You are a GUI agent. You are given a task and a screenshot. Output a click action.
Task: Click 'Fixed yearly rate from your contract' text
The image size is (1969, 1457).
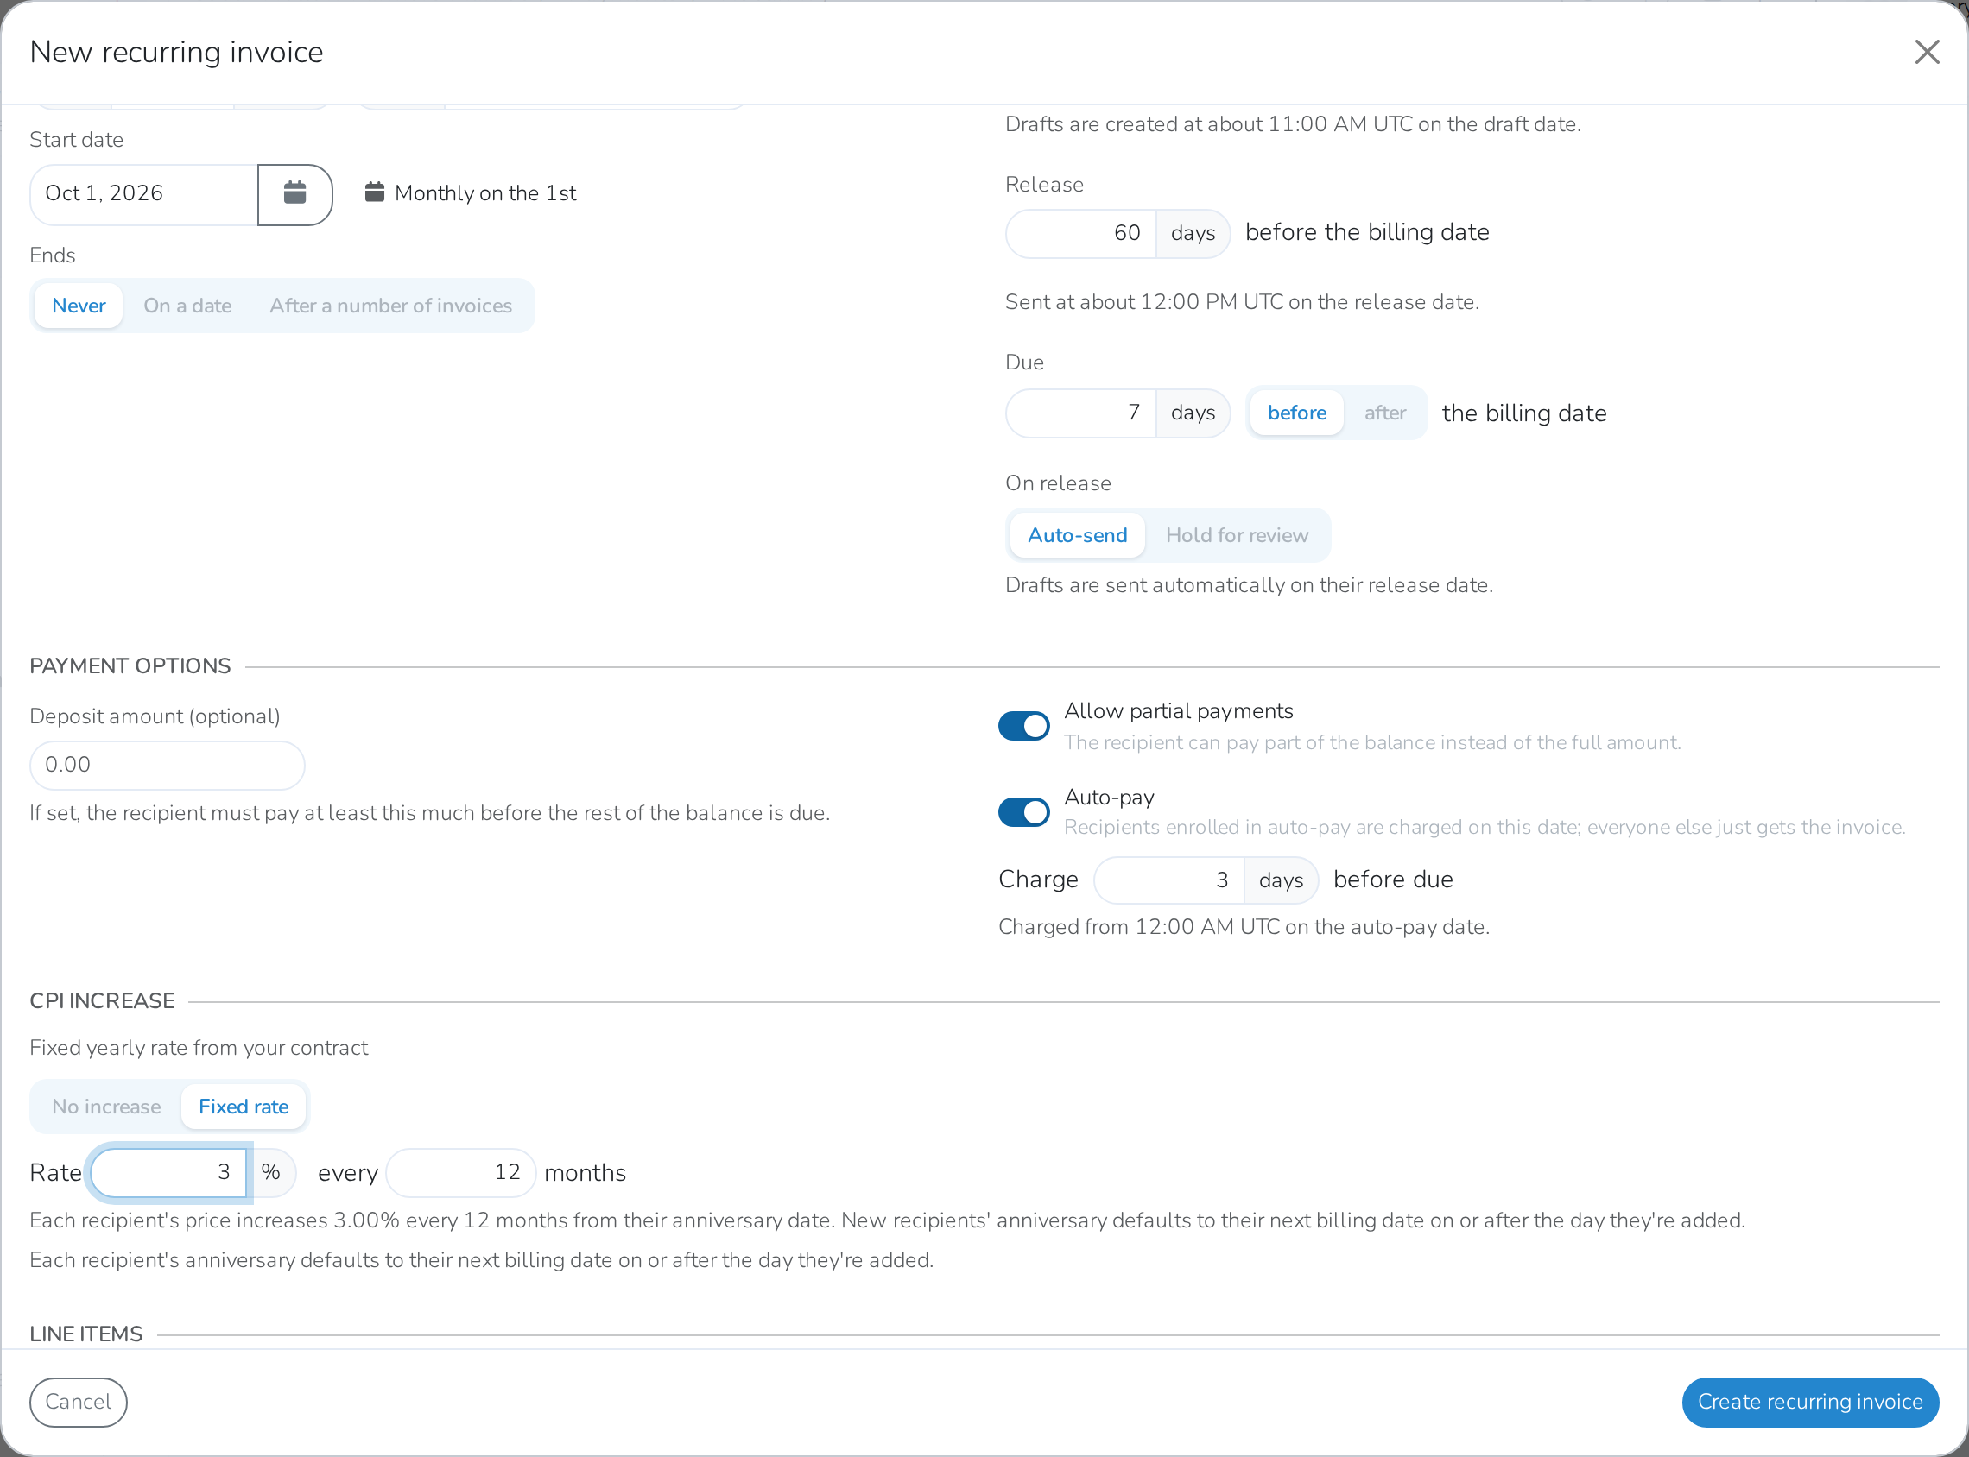[199, 1048]
